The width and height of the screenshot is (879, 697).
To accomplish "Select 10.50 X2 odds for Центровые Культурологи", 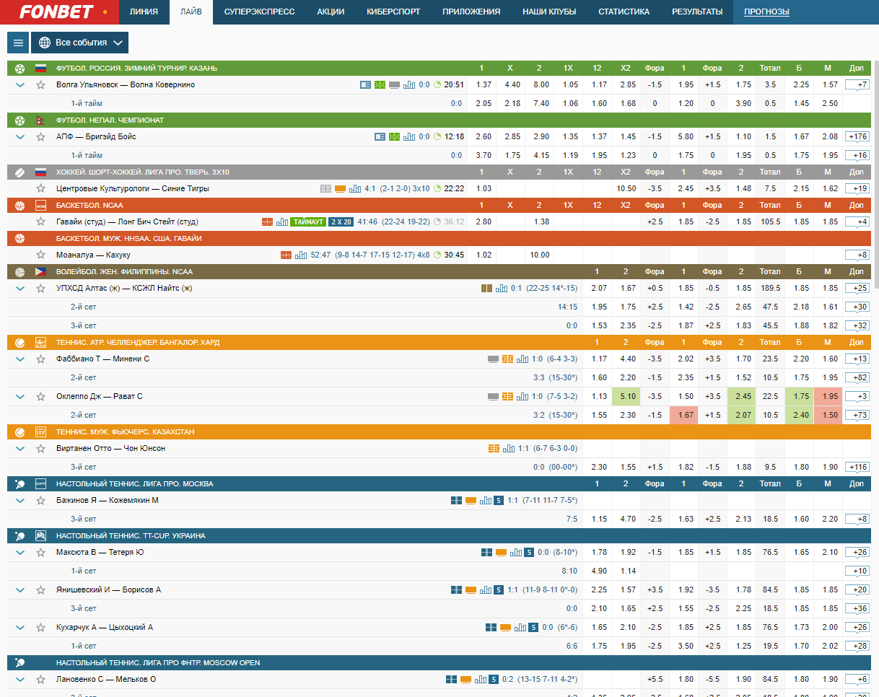I will coord(626,189).
